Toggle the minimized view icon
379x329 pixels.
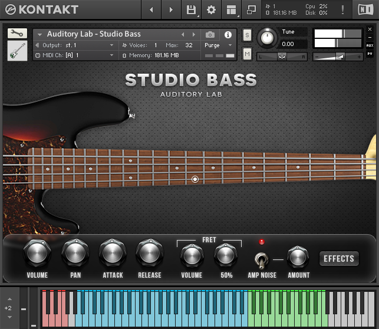pos(251,9)
